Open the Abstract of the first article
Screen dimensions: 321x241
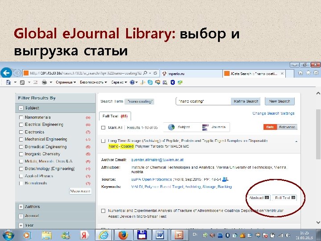coord(259,198)
